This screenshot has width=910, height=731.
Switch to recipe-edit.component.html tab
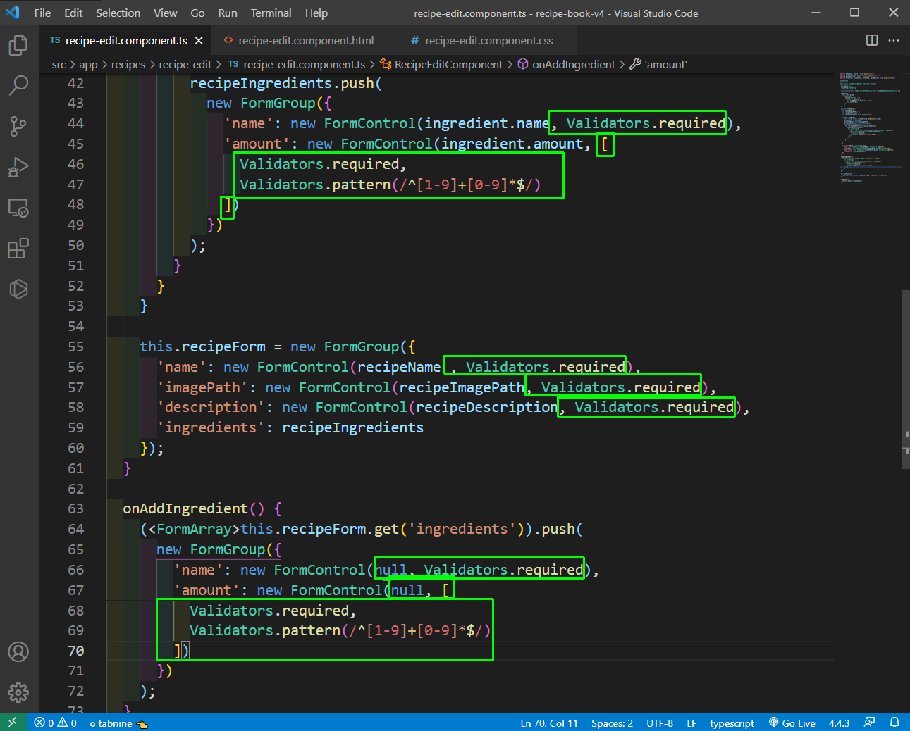(x=305, y=41)
